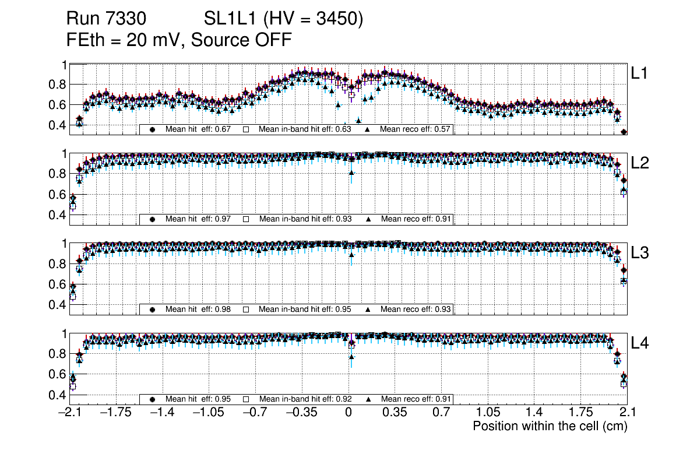The image size is (697, 450).
Task: Click the open square marker in L1 legend
Action: 246,129
